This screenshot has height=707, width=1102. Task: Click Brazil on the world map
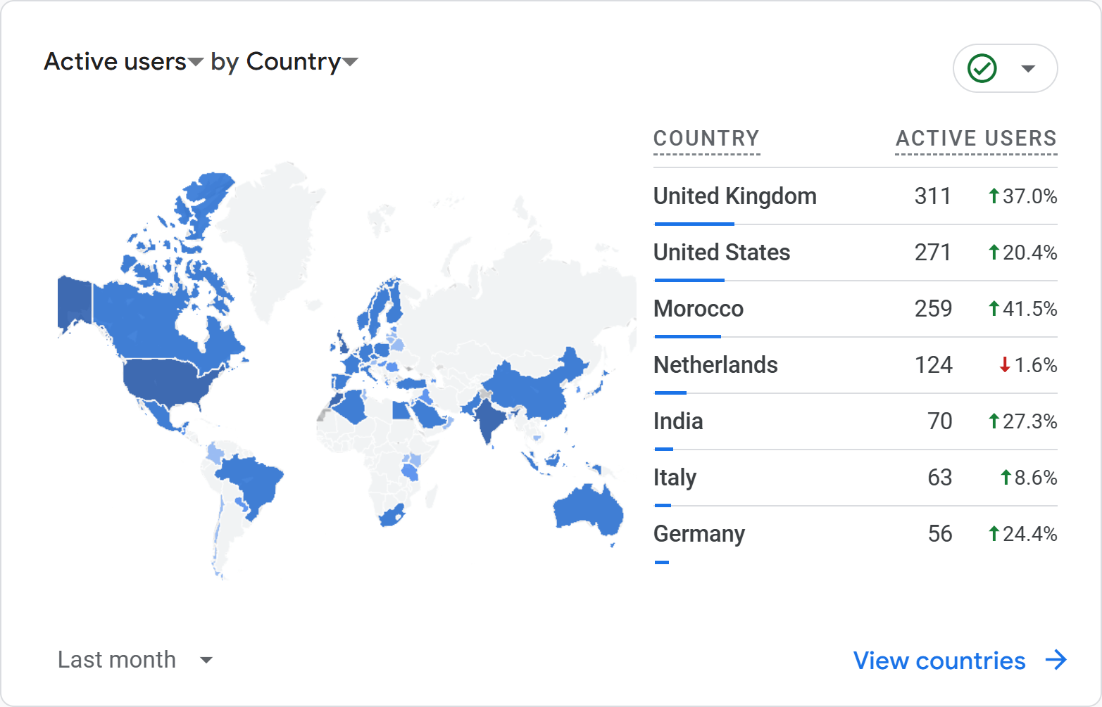[252, 482]
